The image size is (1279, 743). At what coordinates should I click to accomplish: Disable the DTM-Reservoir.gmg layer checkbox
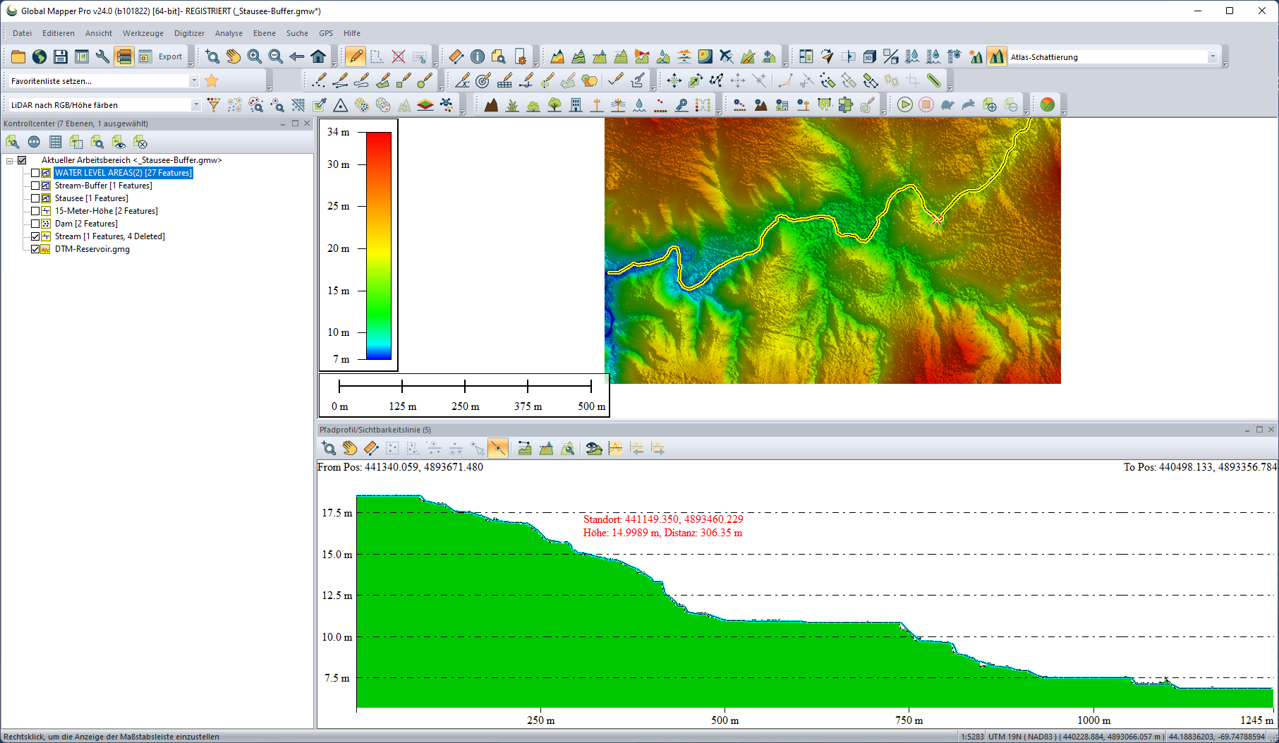click(x=35, y=249)
